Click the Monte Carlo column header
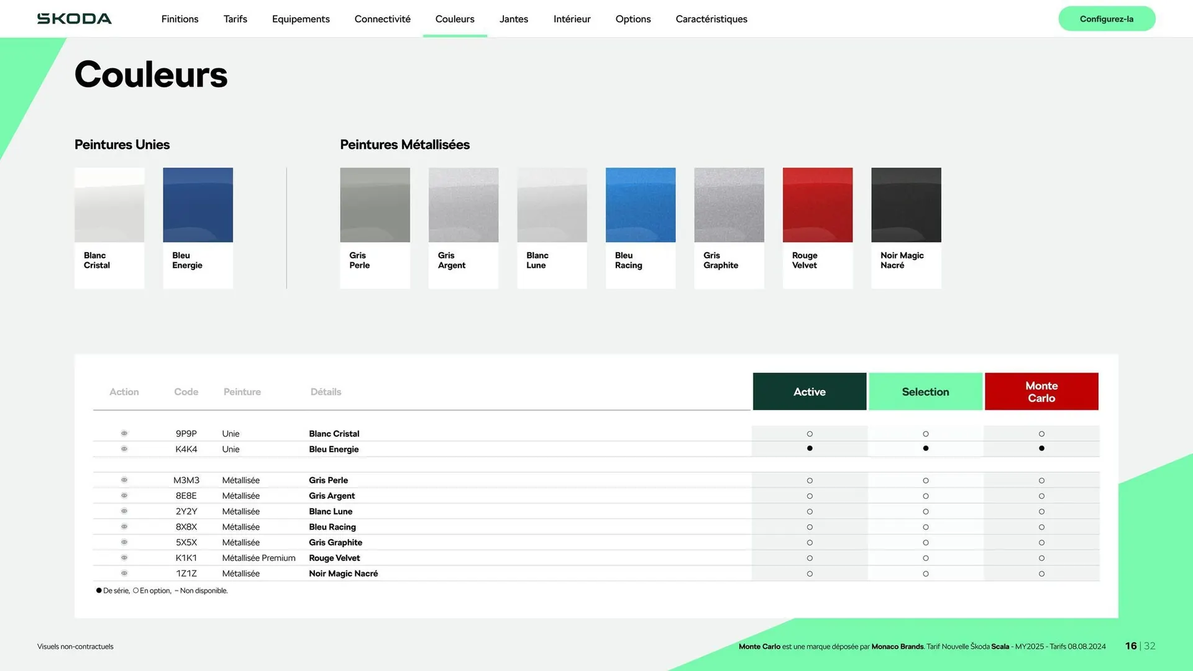Image resolution: width=1193 pixels, height=671 pixels. (x=1041, y=392)
